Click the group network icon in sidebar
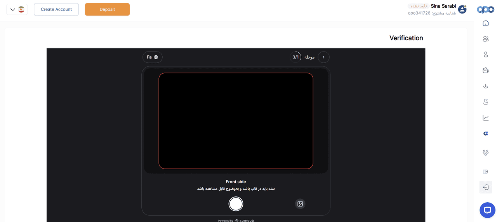Screen dimensions: 497x222 click(x=485, y=152)
